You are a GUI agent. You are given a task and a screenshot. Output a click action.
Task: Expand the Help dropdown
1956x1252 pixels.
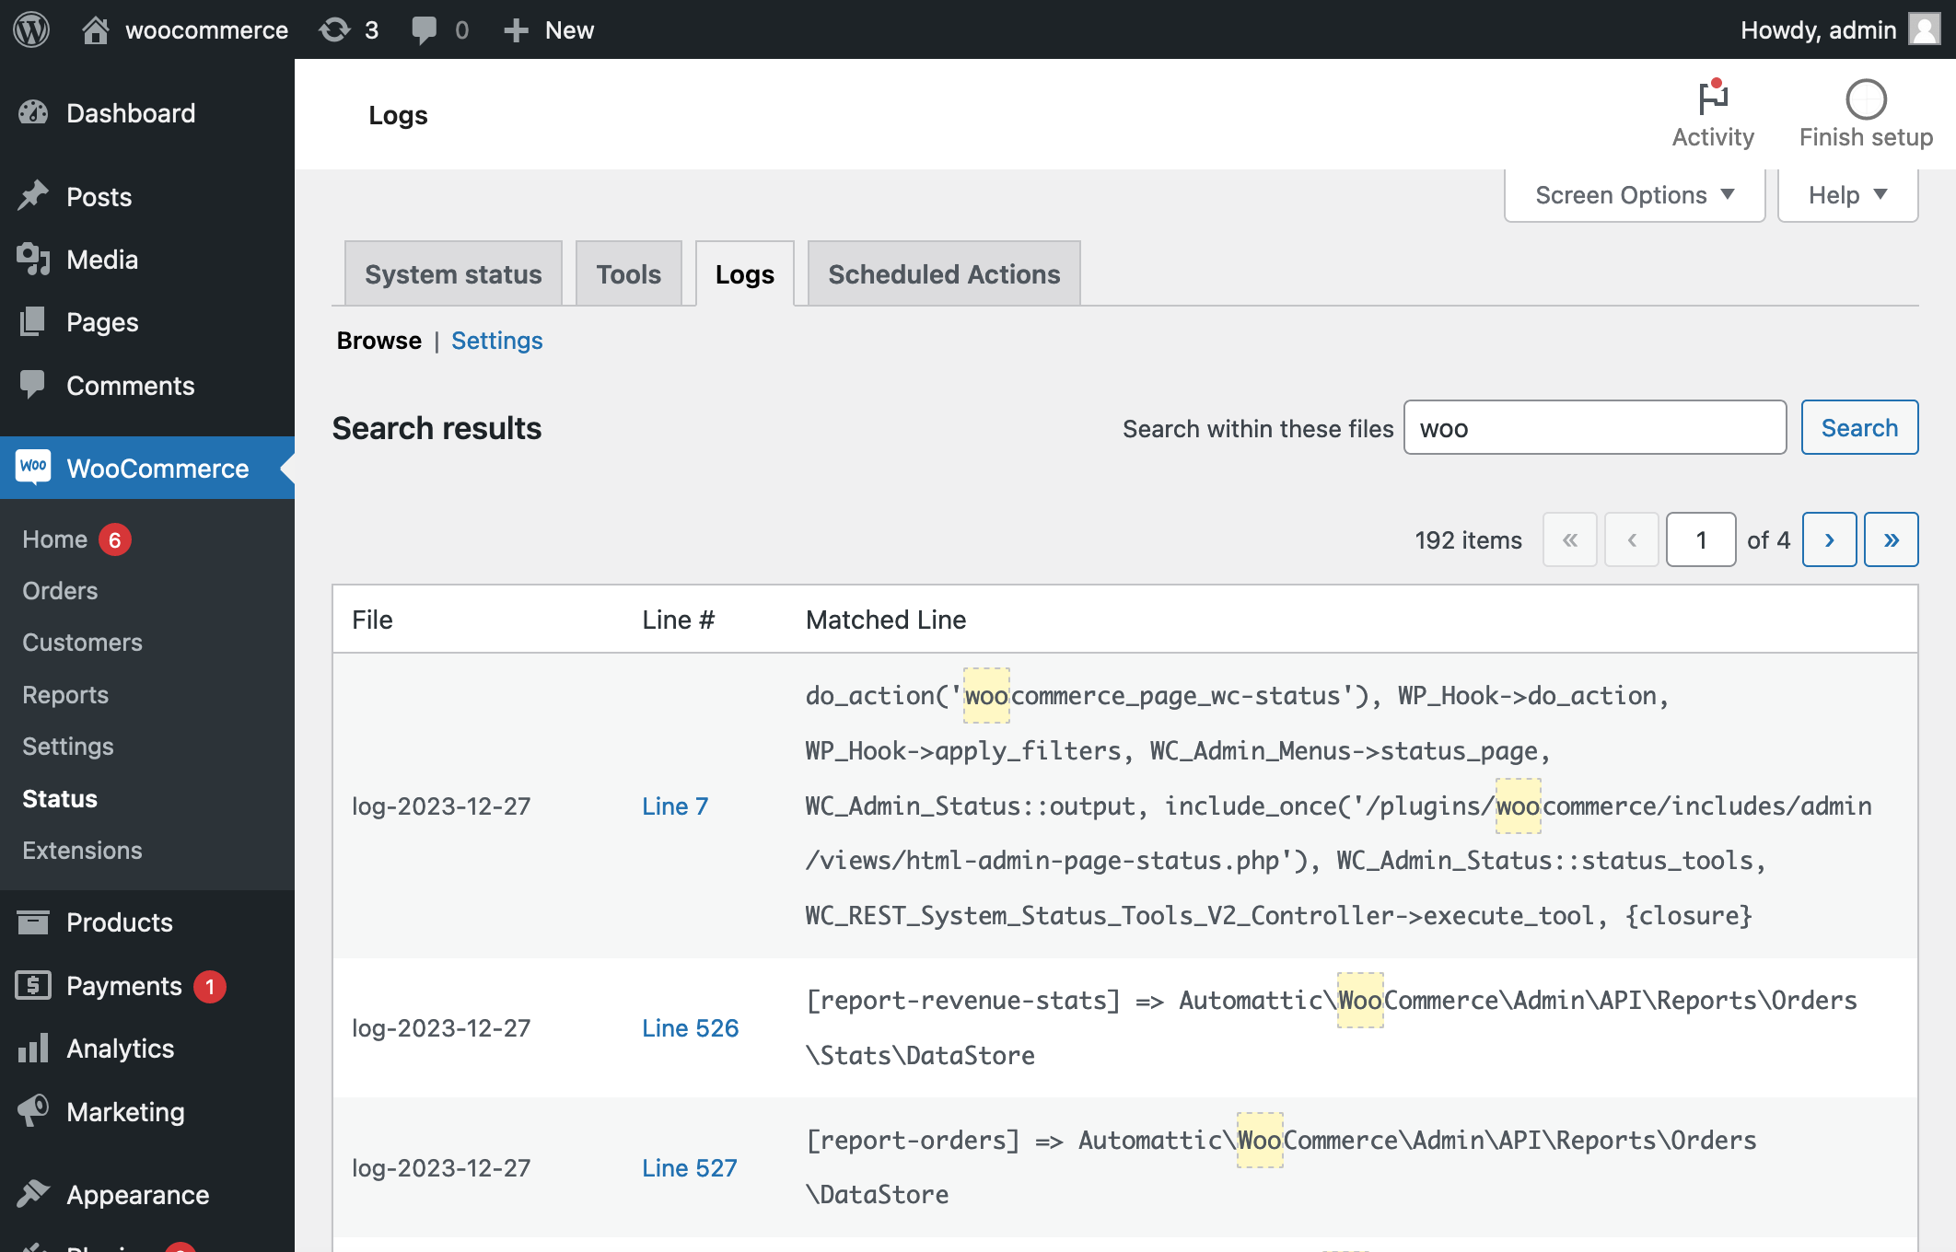pyautogui.click(x=1845, y=194)
